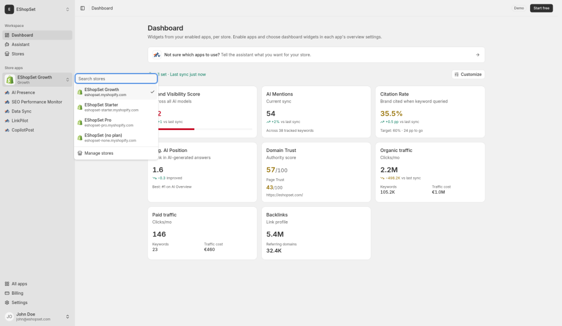Click the Dashboard breadcrumb in top bar
Screen dimensions: 562x326
click(102, 8)
